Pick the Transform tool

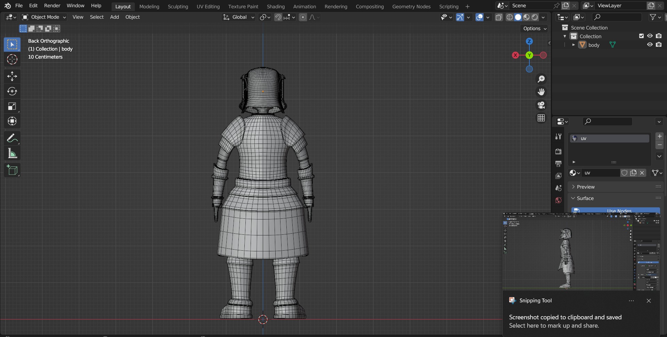[x=12, y=121]
